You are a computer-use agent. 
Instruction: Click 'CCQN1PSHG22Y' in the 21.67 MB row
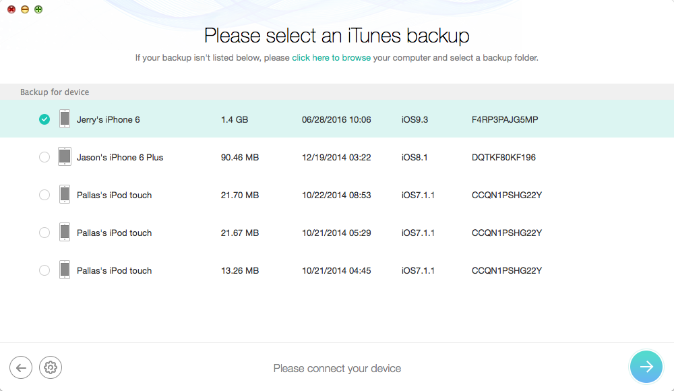point(507,233)
